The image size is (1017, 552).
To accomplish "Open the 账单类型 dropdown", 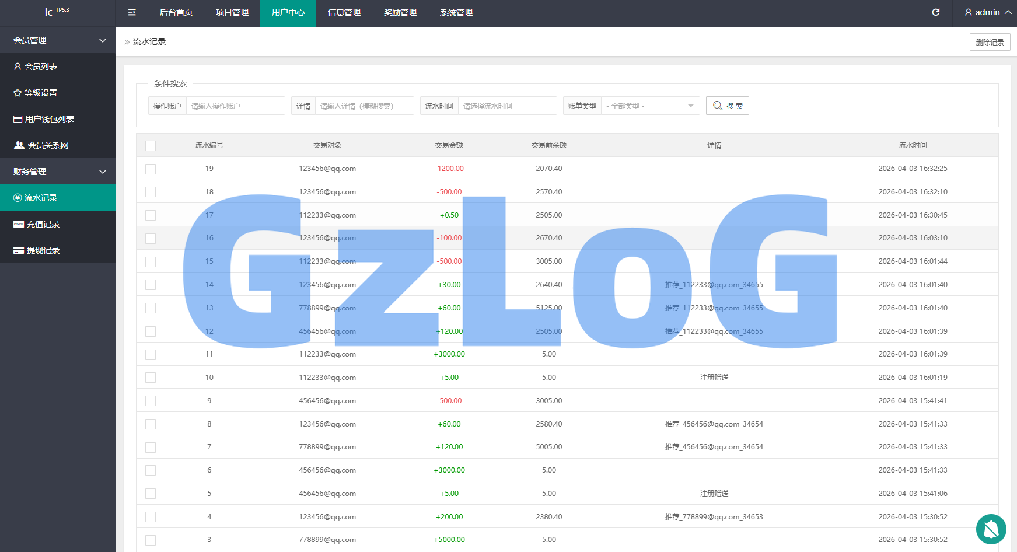I will (x=650, y=106).
